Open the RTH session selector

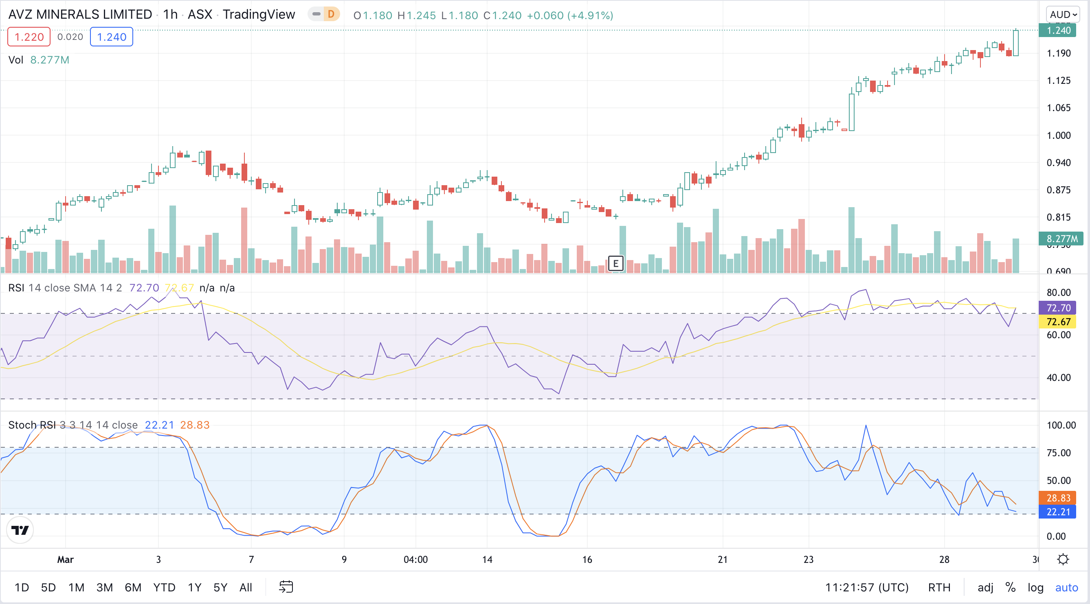point(939,587)
